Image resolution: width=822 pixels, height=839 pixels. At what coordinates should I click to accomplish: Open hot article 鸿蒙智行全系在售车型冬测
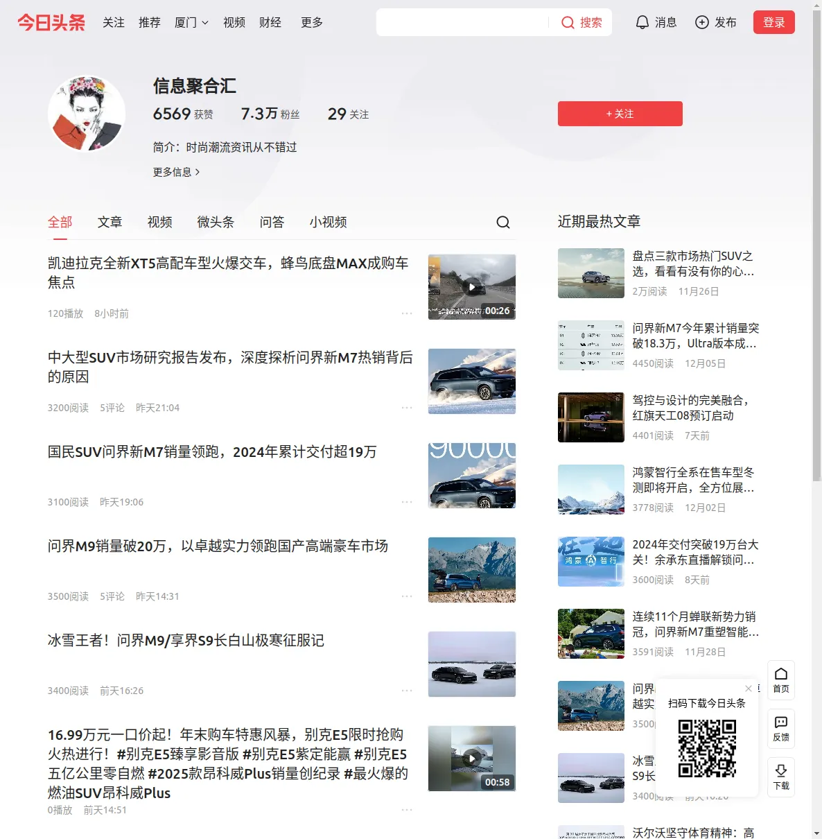click(x=693, y=480)
